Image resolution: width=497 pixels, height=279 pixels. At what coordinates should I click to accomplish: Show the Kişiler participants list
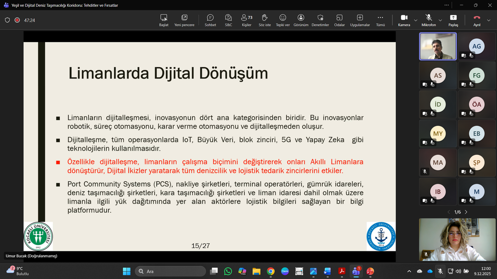247,20
